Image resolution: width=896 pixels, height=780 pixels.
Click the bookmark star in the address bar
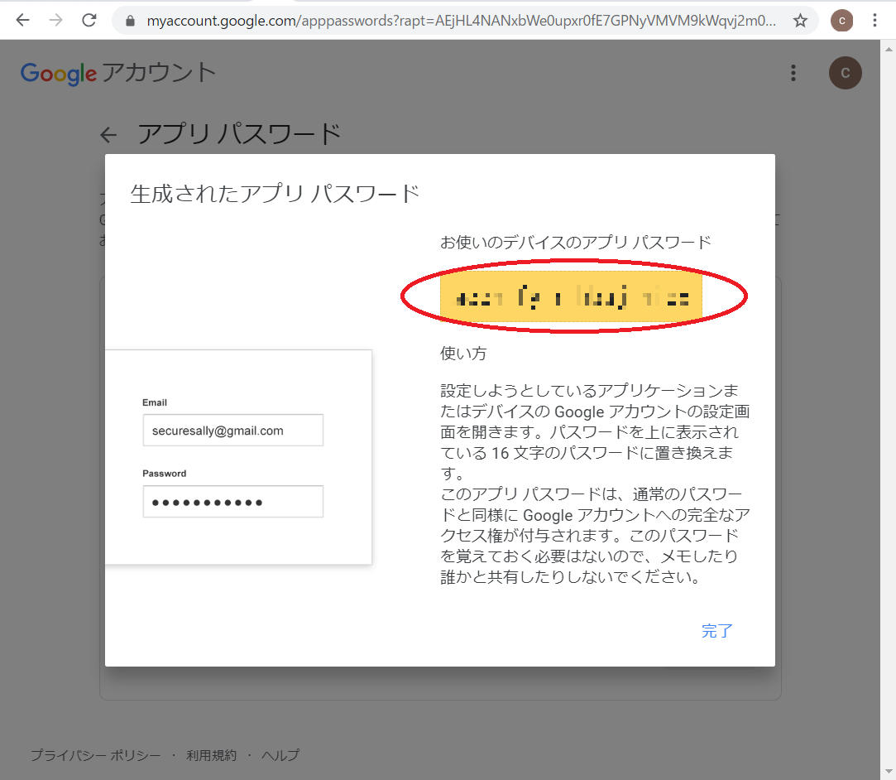coord(800,20)
